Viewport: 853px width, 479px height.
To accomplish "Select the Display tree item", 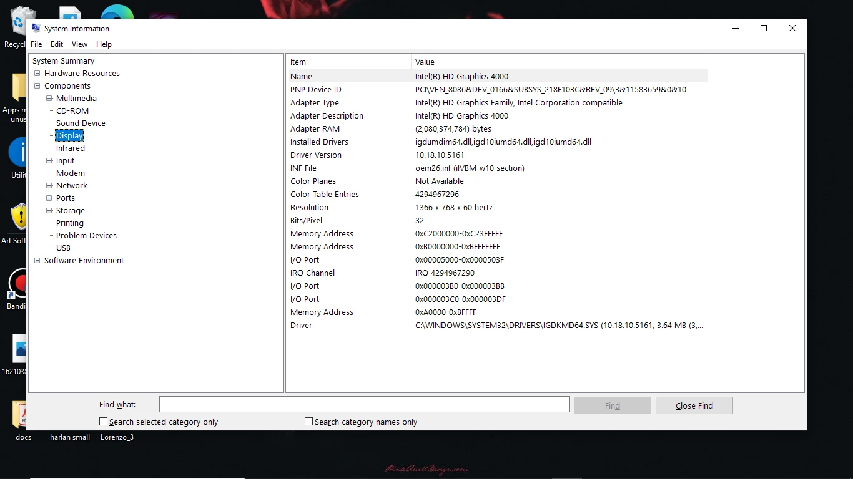I will (x=69, y=136).
